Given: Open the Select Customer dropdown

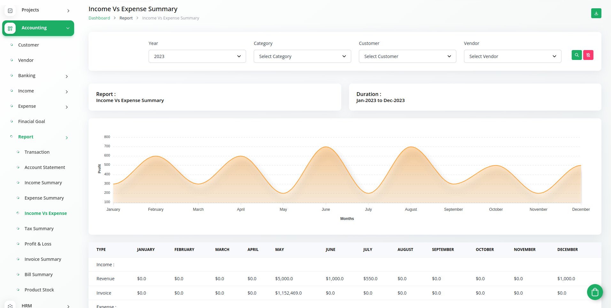Looking at the screenshot, I should pyautogui.click(x=407, y=56).
